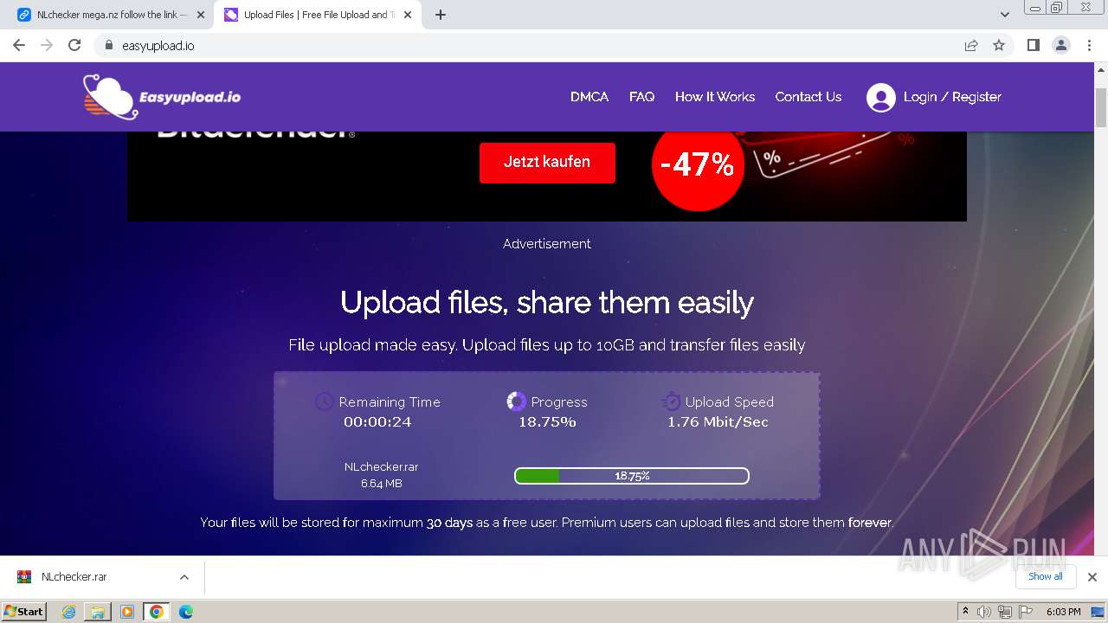Click the page vertical scrollbar
This screenshot has height=623, width=1108.
pos(1101,110)
